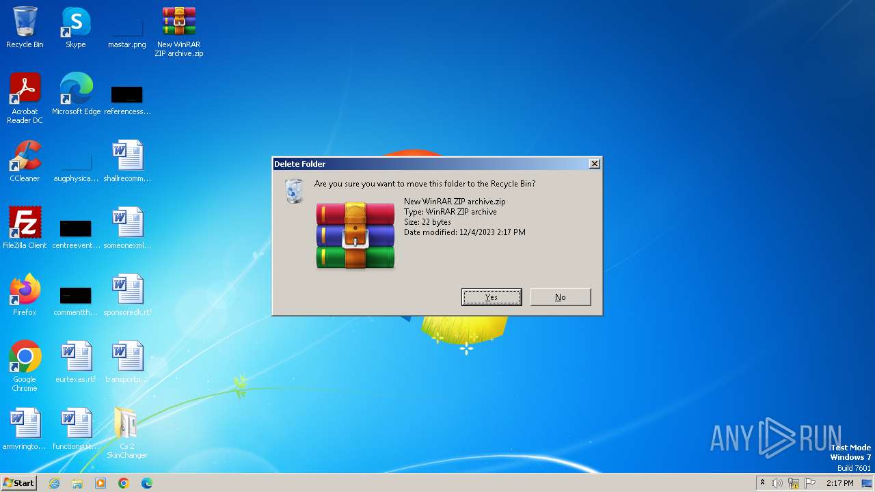The image size is (875, 492).
Task: Open the volume control tray icon
Action: point(777,483)
